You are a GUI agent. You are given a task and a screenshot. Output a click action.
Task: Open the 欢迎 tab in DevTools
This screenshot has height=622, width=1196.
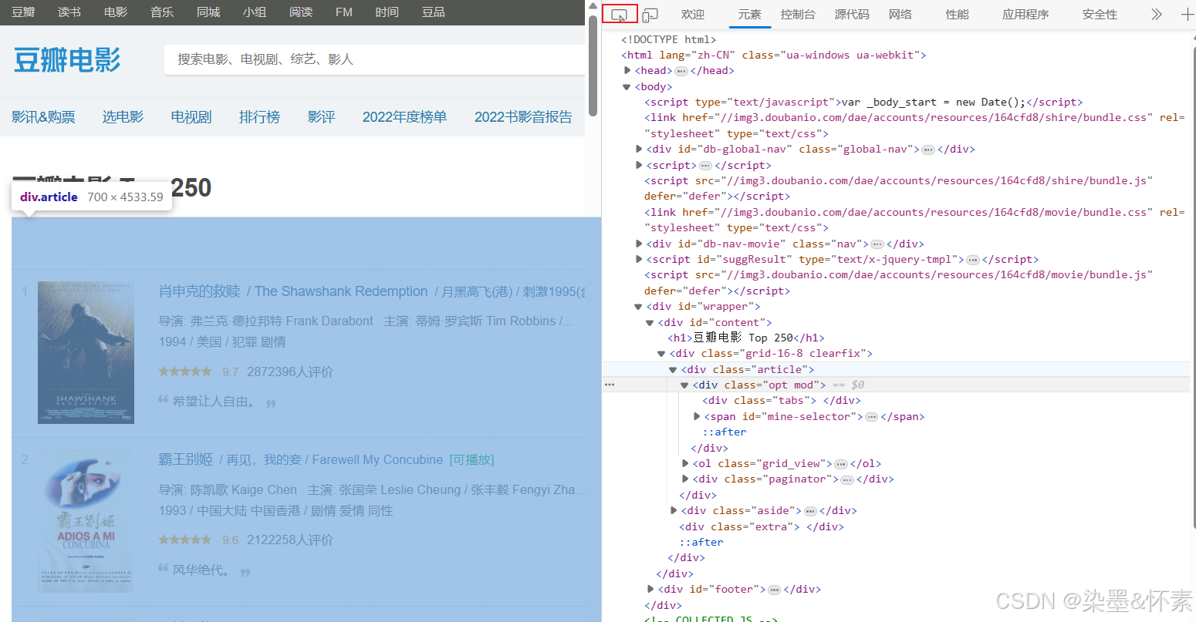[693, 14]
